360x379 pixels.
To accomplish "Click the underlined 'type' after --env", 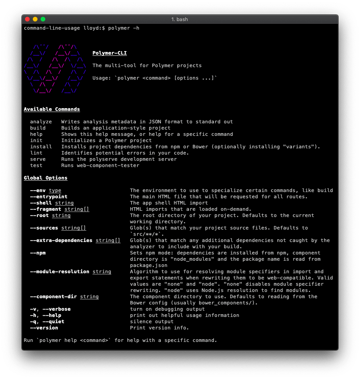I will pyautogui.click(x=55, y=190).
